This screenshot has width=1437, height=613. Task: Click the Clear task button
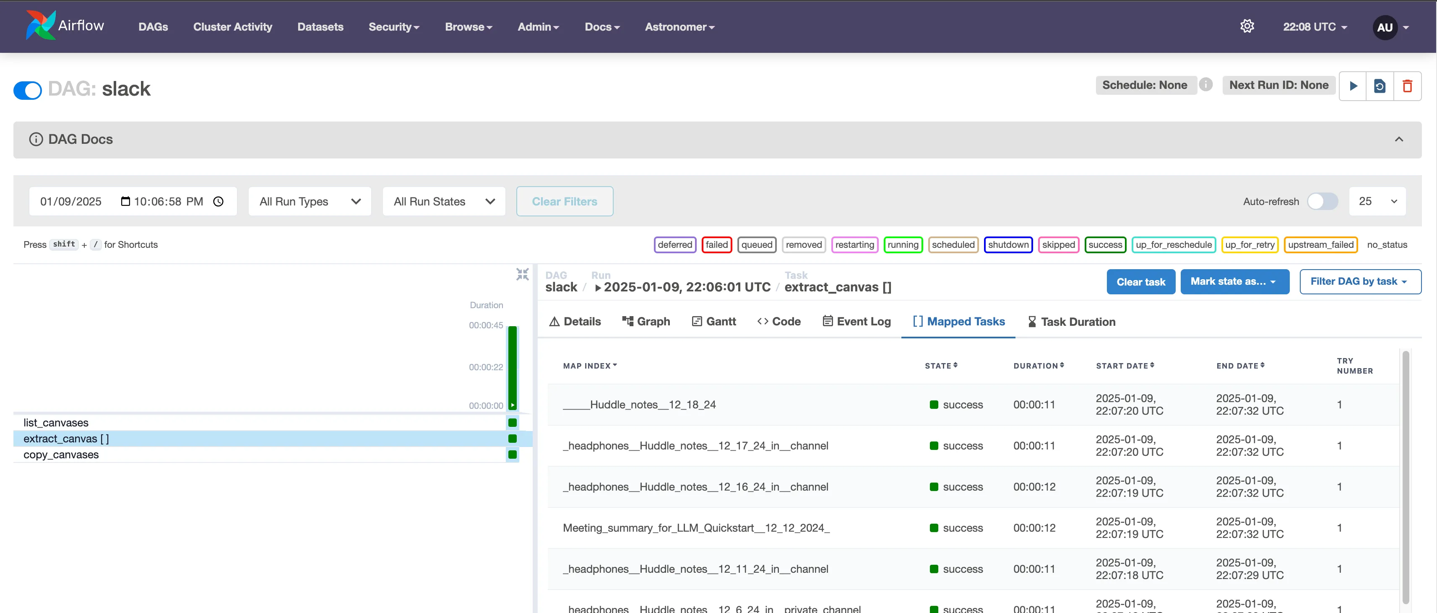(x=1141, y=282)
